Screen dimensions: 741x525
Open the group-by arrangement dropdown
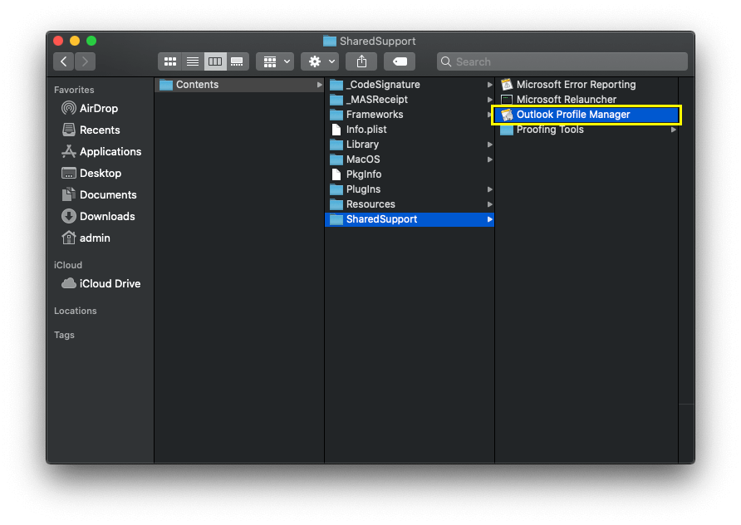pos(275,61)
